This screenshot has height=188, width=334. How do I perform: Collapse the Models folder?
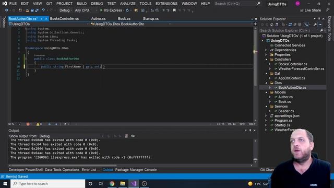(266, 92)
